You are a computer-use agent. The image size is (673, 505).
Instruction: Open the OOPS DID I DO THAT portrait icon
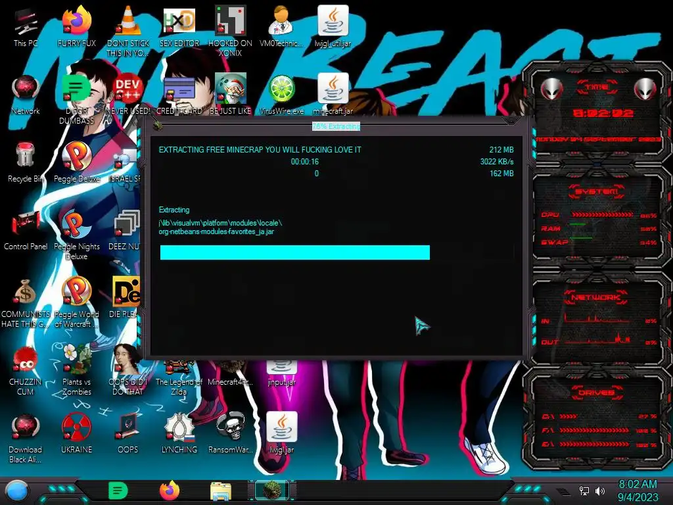point(128,370)
